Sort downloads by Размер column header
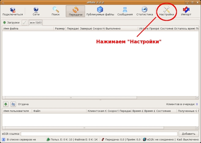Image resolution: width=201 pixels, height=143 pixels. 60,29
